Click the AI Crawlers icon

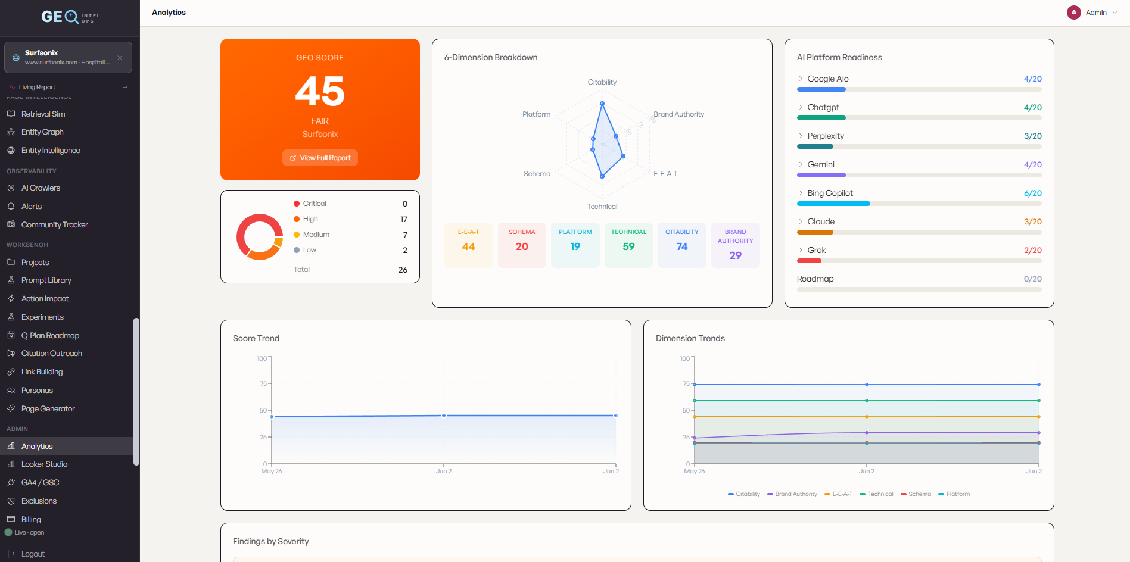[11, 188]
